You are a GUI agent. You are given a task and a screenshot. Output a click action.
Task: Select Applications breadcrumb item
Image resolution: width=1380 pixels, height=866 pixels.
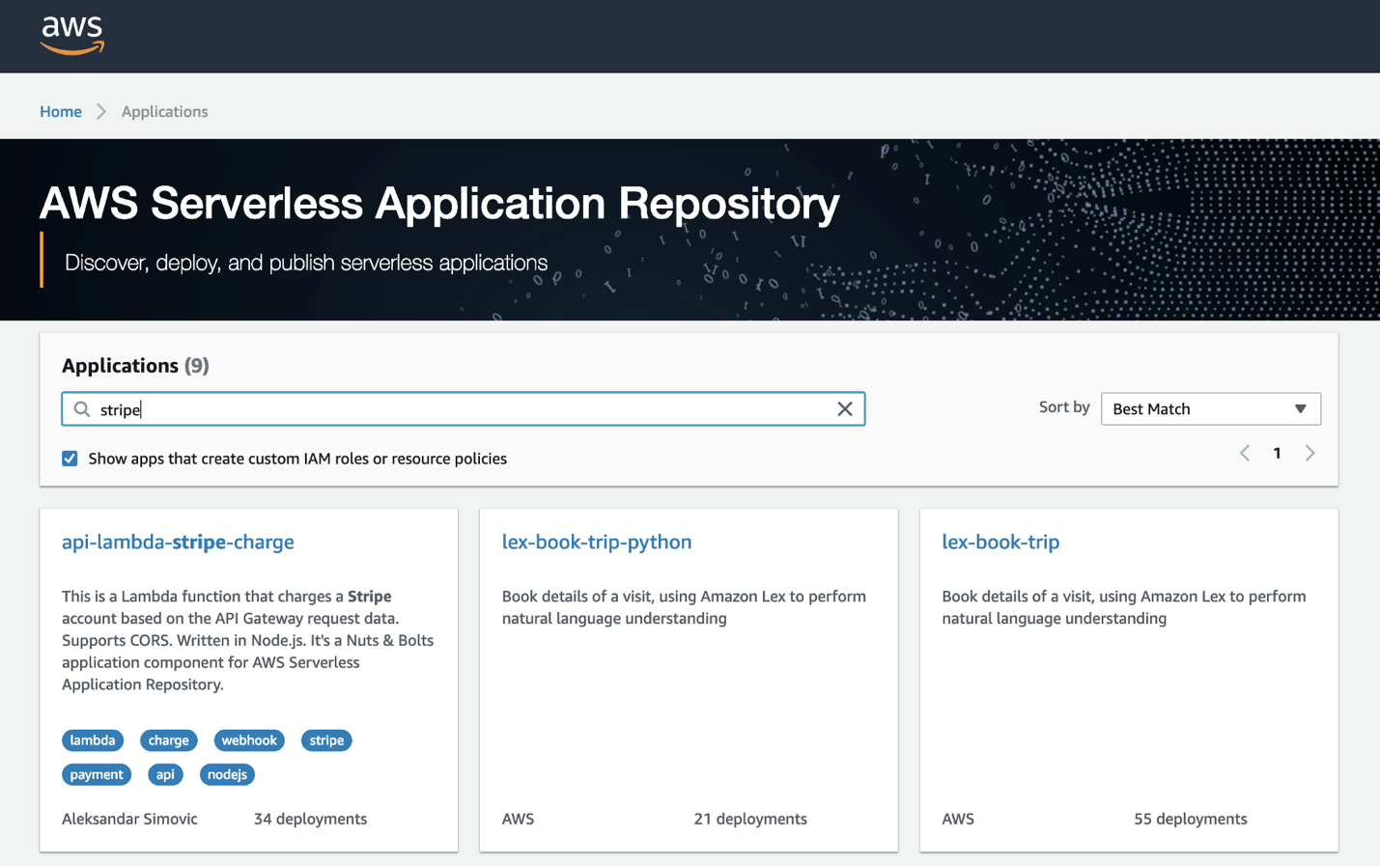click(x=164, y=112)
